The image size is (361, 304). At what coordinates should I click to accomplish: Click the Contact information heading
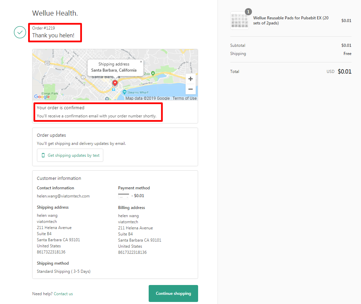click(x=56, y=188)
